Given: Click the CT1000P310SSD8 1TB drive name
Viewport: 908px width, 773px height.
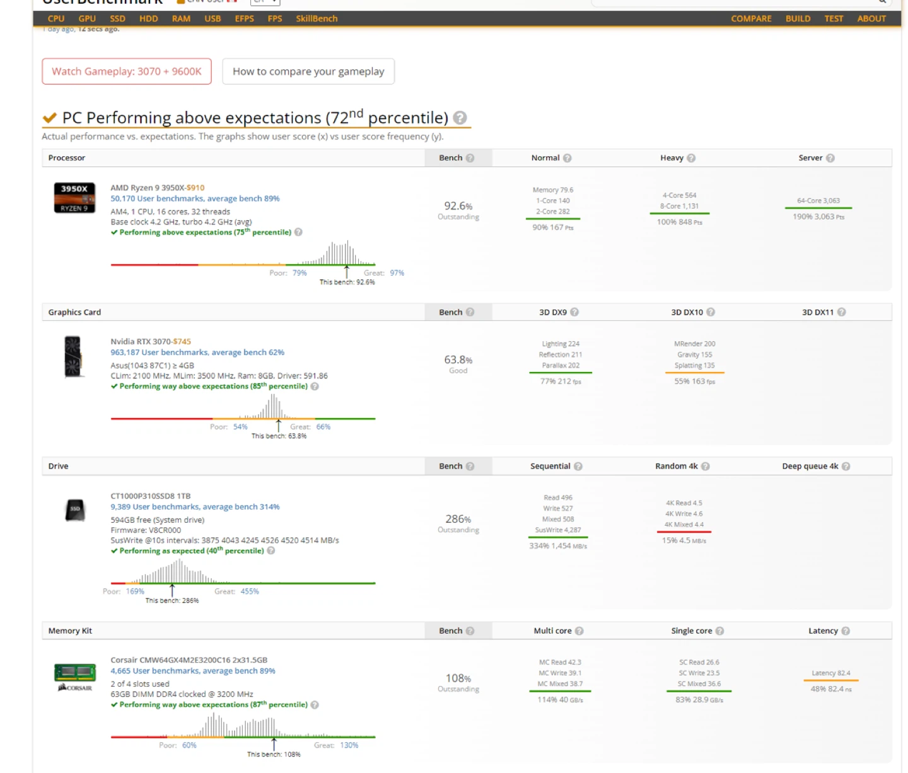Looking at the screenshot, I should pos(151,496).
